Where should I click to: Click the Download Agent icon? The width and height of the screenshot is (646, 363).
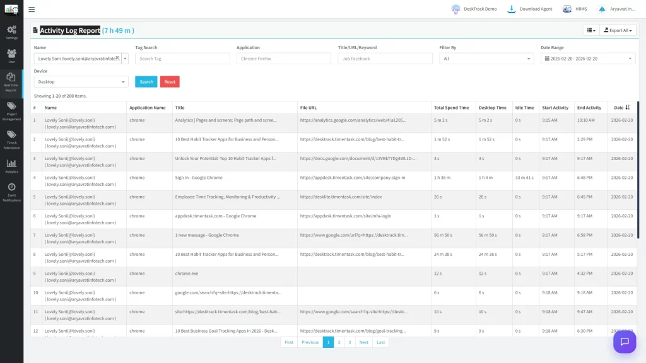pos(511,9)
